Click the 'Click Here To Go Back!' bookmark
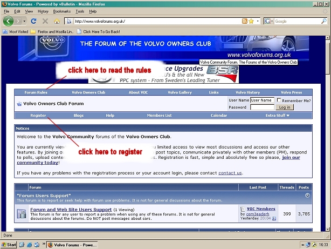Screen dimensions: 331x249 [99, 31]
